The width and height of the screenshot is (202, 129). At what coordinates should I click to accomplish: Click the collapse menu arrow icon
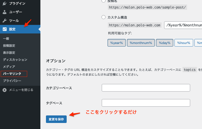pyautogui.click(x=5, y=90)
